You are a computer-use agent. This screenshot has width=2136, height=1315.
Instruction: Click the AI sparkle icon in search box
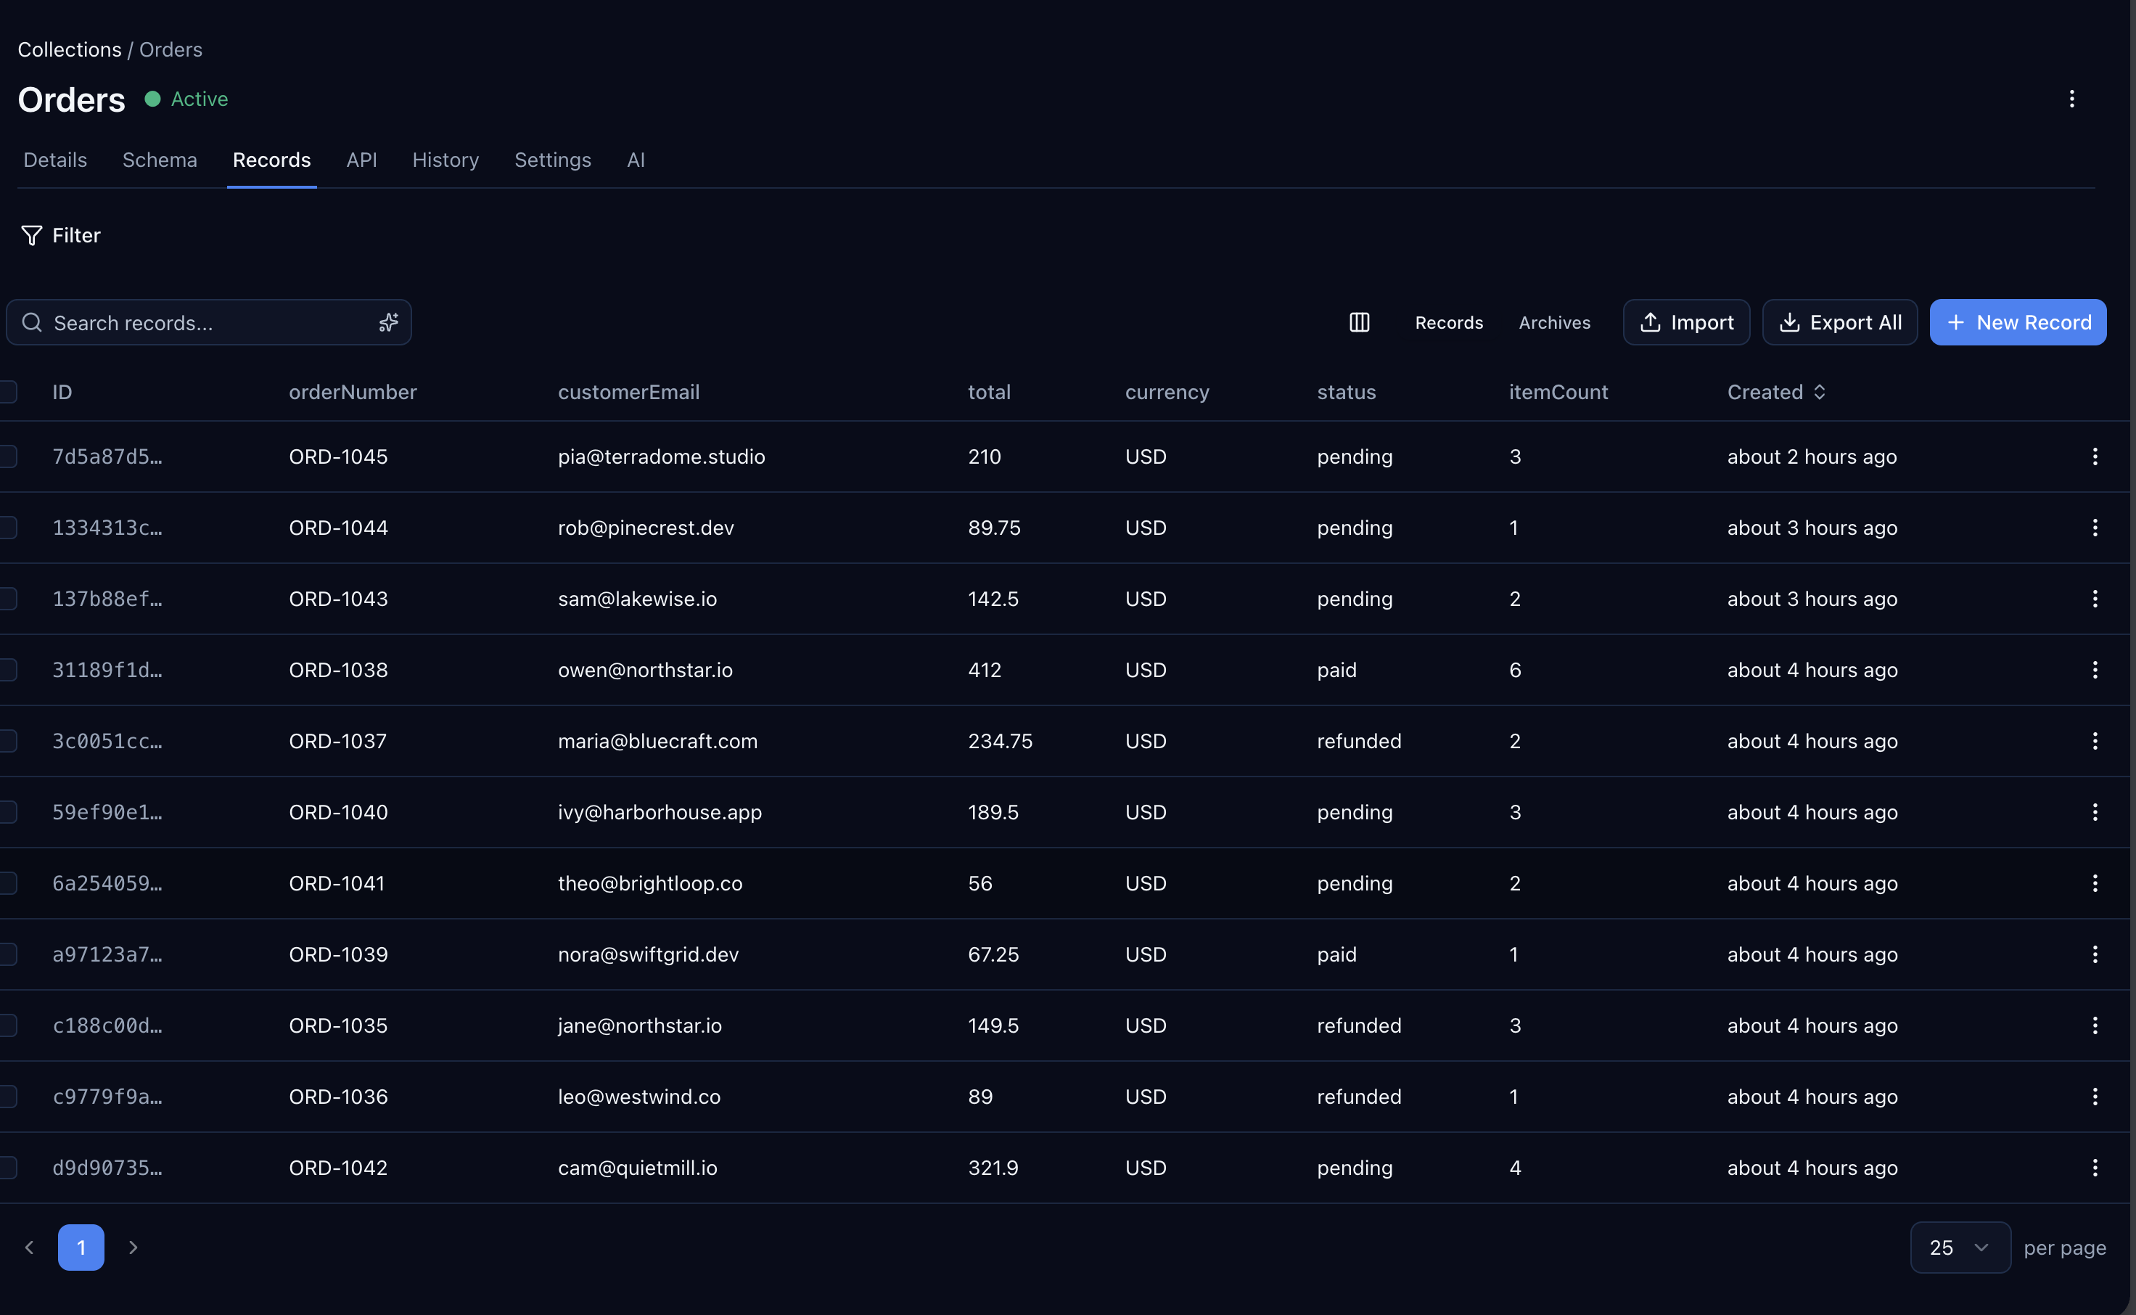[387, 323]
